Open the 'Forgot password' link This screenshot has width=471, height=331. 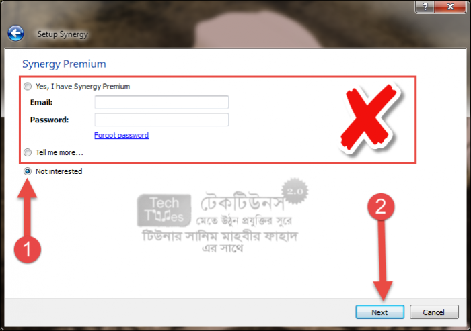coord(121,135)
